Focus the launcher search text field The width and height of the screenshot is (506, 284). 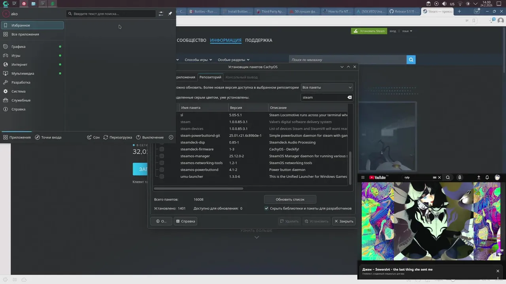click(x=111, y=13)
